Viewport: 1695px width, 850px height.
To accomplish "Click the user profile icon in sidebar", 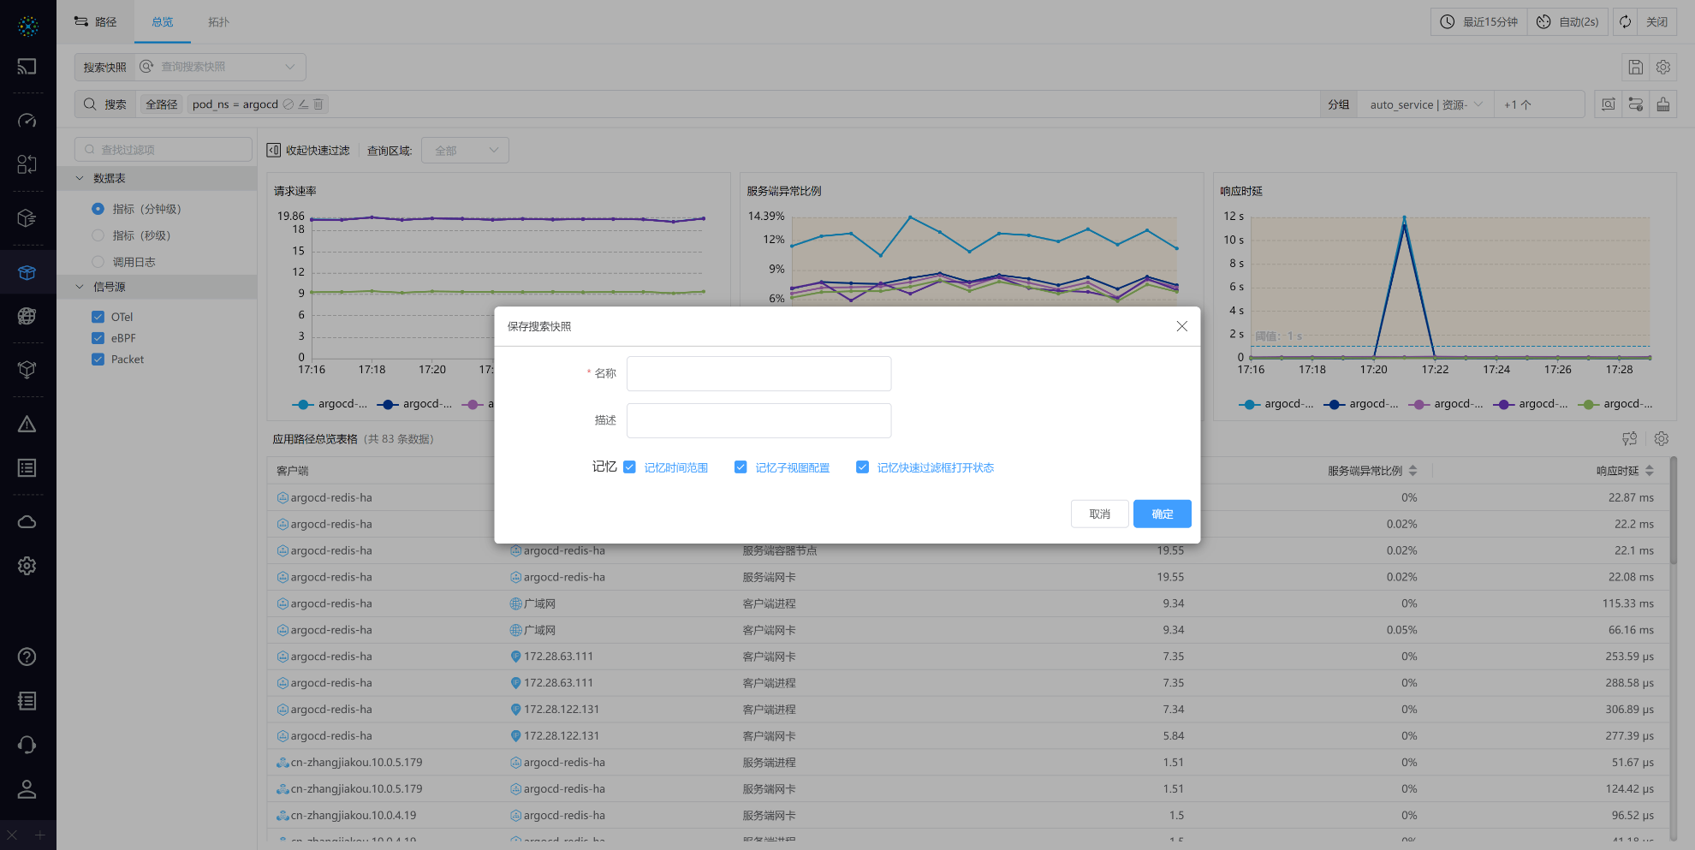I will (x=27, y=789).
